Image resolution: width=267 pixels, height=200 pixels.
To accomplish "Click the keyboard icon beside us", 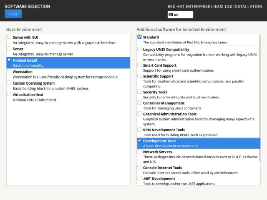I will (x=171, y=15).
